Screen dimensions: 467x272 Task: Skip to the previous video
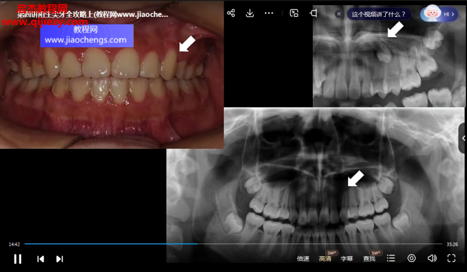point(40,259)
